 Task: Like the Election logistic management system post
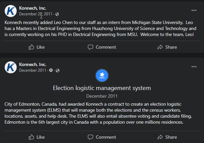(x=36, y=137)
